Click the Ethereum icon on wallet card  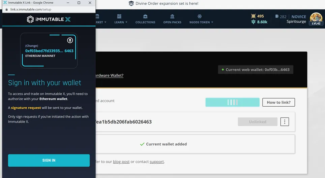(70, 40)
